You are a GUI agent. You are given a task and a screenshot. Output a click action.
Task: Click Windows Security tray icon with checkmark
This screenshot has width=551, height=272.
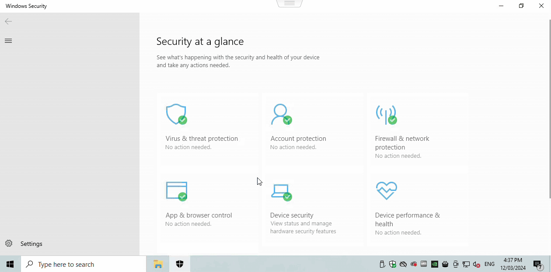pyautogui.click(x=393, y=264)
